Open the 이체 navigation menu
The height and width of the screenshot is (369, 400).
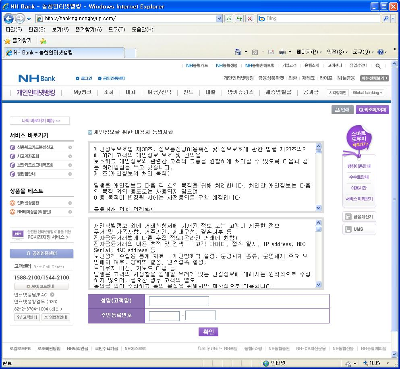coord(131,92)
